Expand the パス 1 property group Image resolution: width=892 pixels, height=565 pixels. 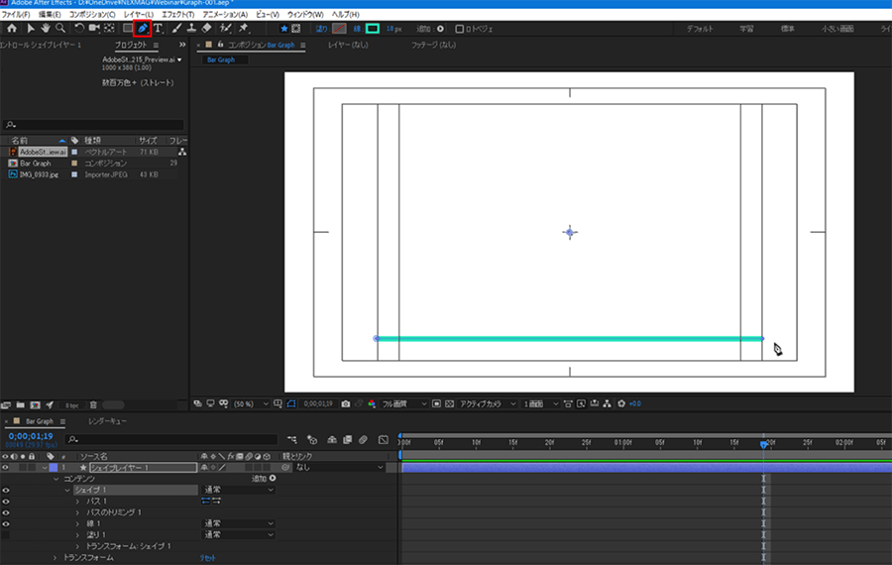[x=77, y=502]
